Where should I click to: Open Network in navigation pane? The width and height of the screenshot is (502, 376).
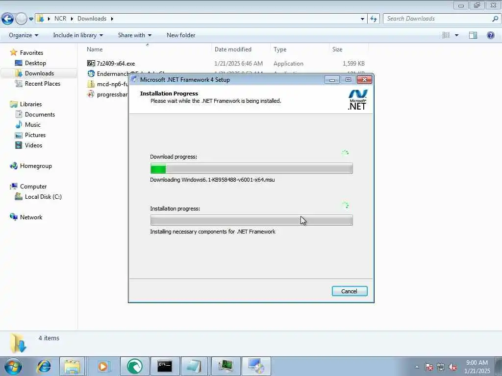[31, 217]
